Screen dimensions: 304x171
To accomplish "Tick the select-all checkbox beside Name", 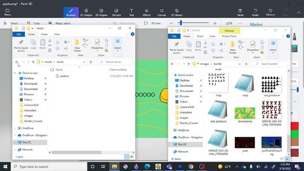I will (x=52, y=69).
